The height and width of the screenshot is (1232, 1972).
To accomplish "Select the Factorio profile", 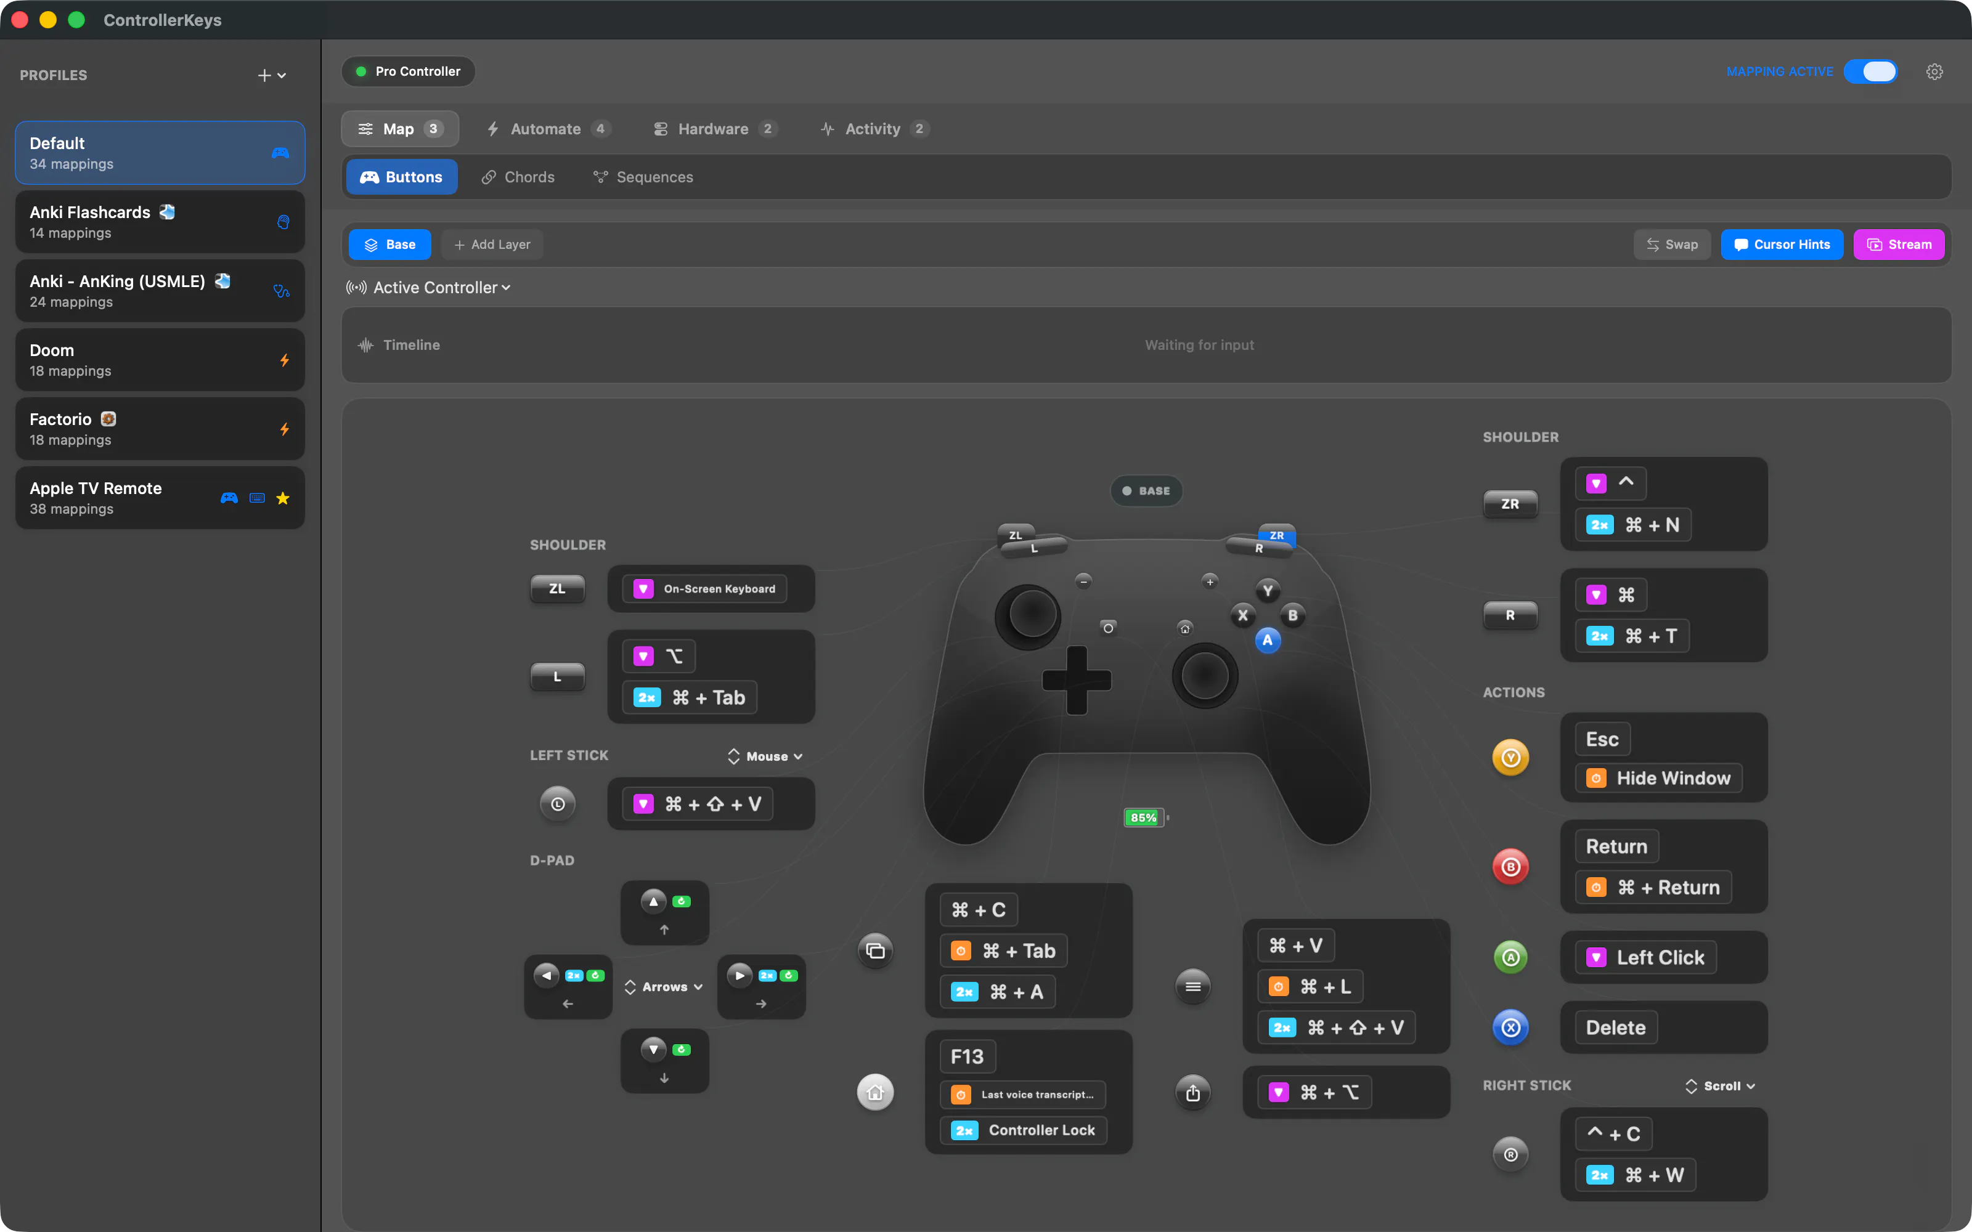I will tap(160, 429).
